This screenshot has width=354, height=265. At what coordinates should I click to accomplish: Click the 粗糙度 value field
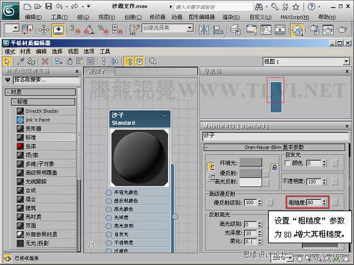point(314,202)
